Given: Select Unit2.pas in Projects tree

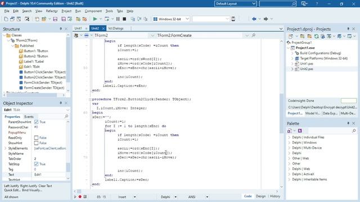Looking at the screenshot, I should click(307, 69).
